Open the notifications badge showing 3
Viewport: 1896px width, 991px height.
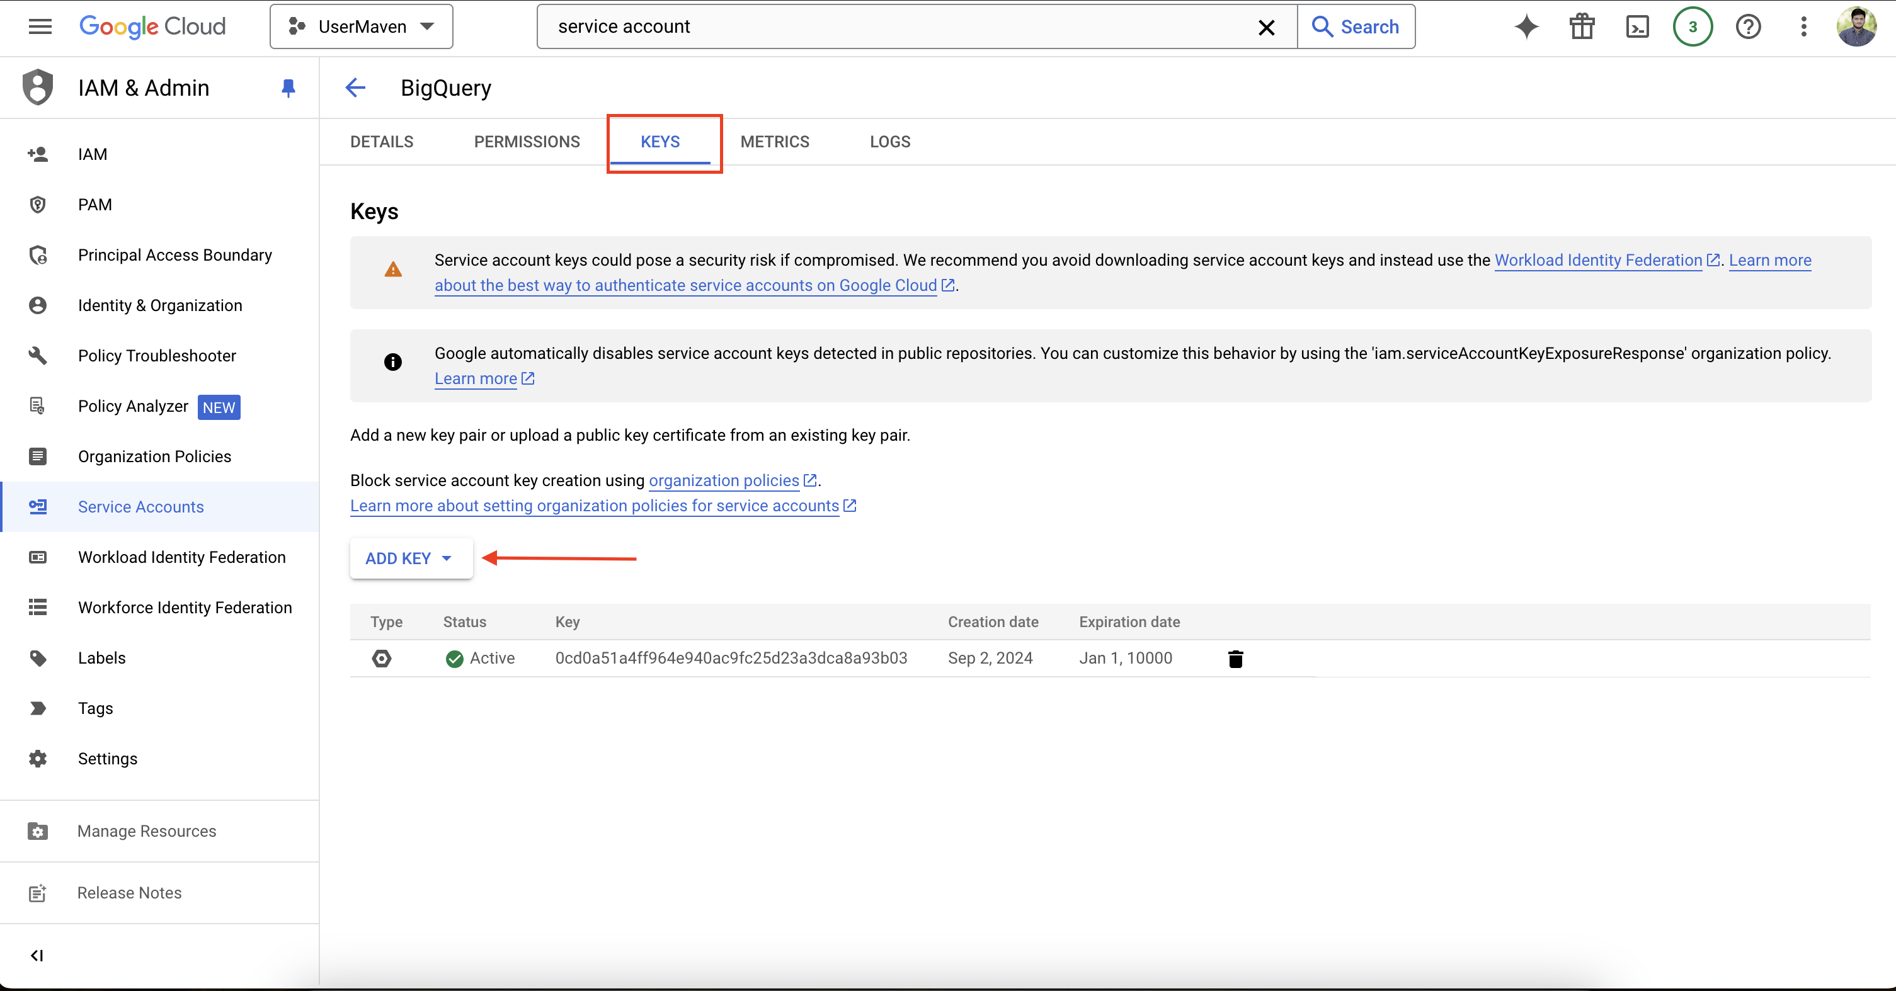click(x=1692, y=27)
